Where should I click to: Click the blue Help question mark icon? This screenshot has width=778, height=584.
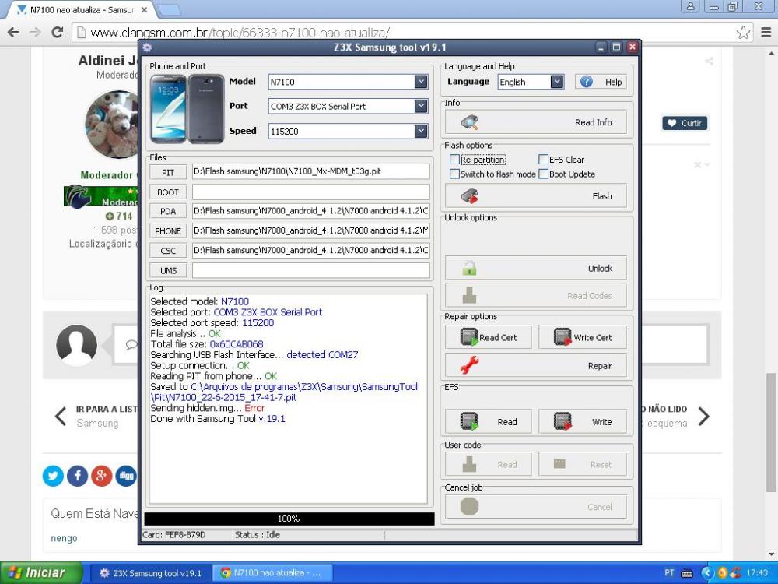coord(586,82)
